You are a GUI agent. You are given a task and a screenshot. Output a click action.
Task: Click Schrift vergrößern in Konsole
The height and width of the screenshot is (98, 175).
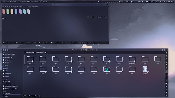pos(32,43)
